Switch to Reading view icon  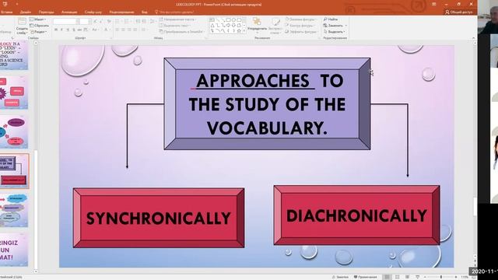pos(407,277)
